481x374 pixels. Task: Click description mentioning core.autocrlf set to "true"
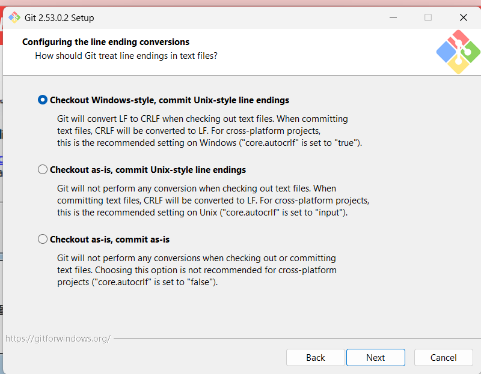point(209,131)
